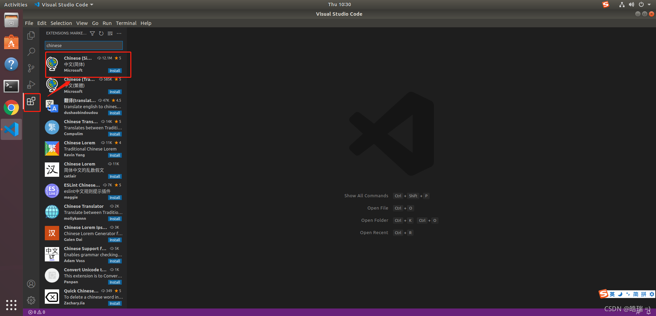Open the Edit menu
The width and height of the screenshot is (656, 316).
point(42,23)
